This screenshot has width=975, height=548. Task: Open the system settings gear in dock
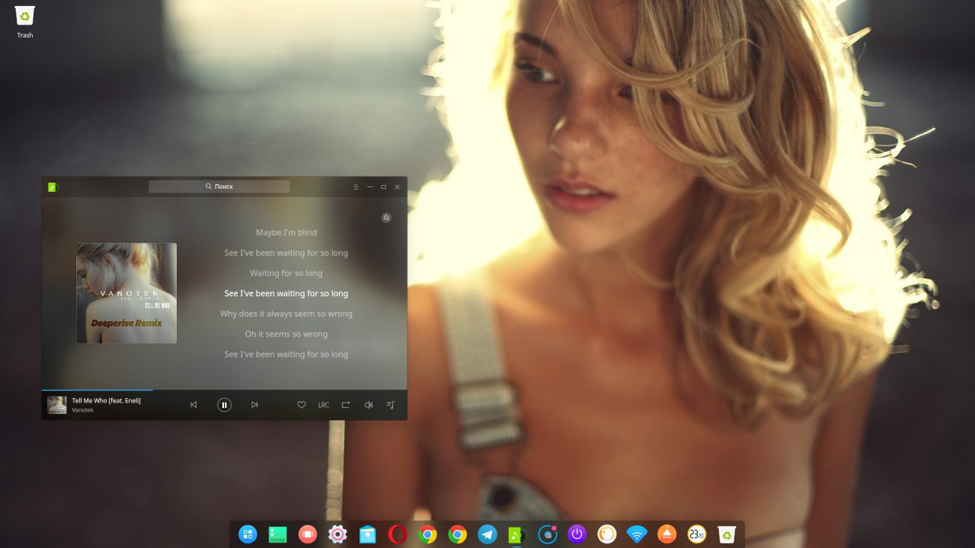point(337,534)
